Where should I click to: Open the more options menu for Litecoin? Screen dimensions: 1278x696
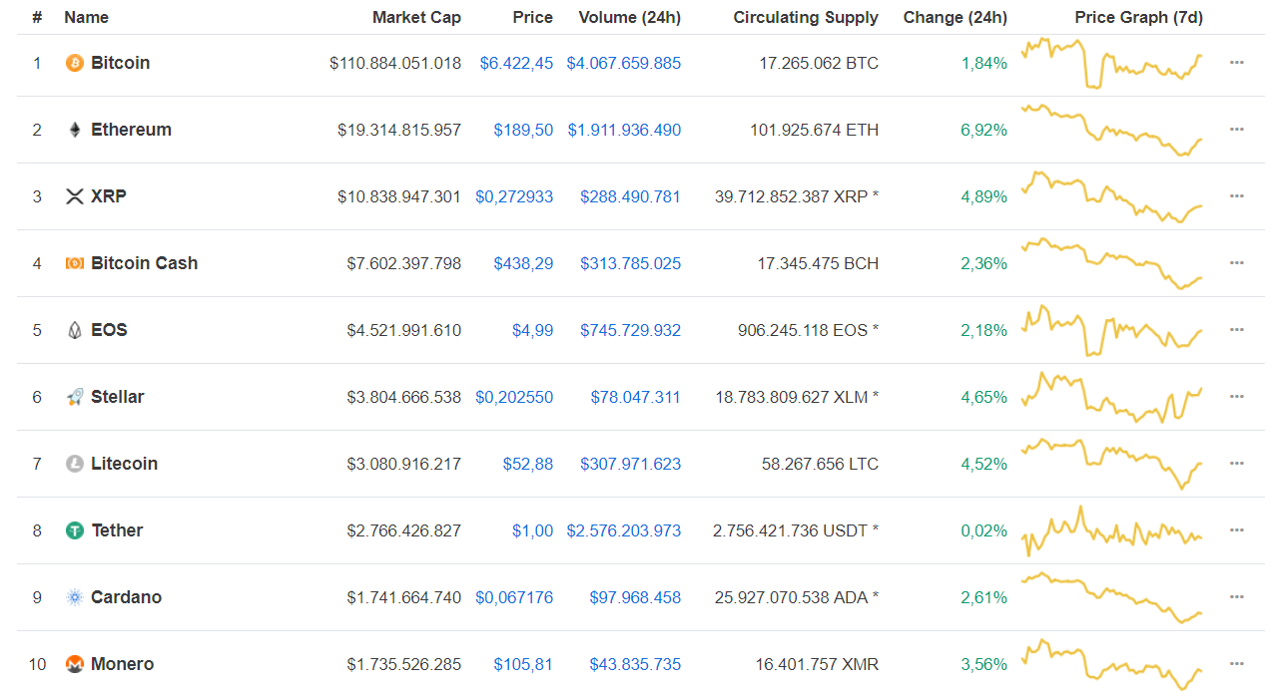(x=1237, y=463)
